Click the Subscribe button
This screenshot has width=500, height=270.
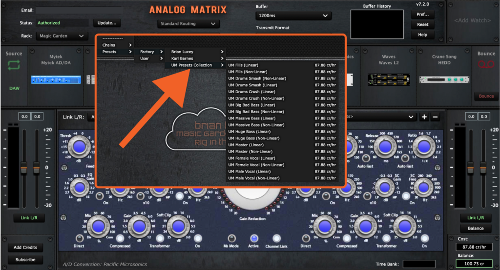point(25,260)
